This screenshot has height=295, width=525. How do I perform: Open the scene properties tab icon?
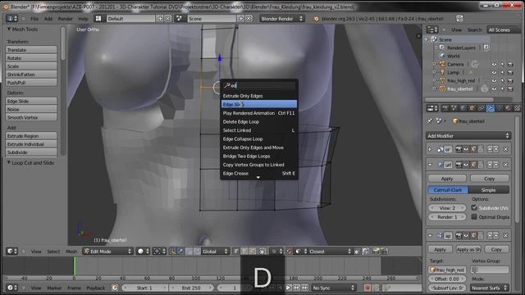pos(454,108)
